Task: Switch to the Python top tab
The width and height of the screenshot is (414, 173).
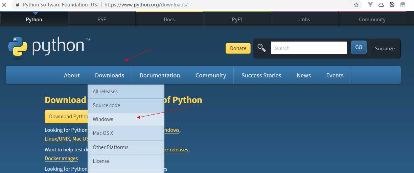Action: tap(34, 19)
